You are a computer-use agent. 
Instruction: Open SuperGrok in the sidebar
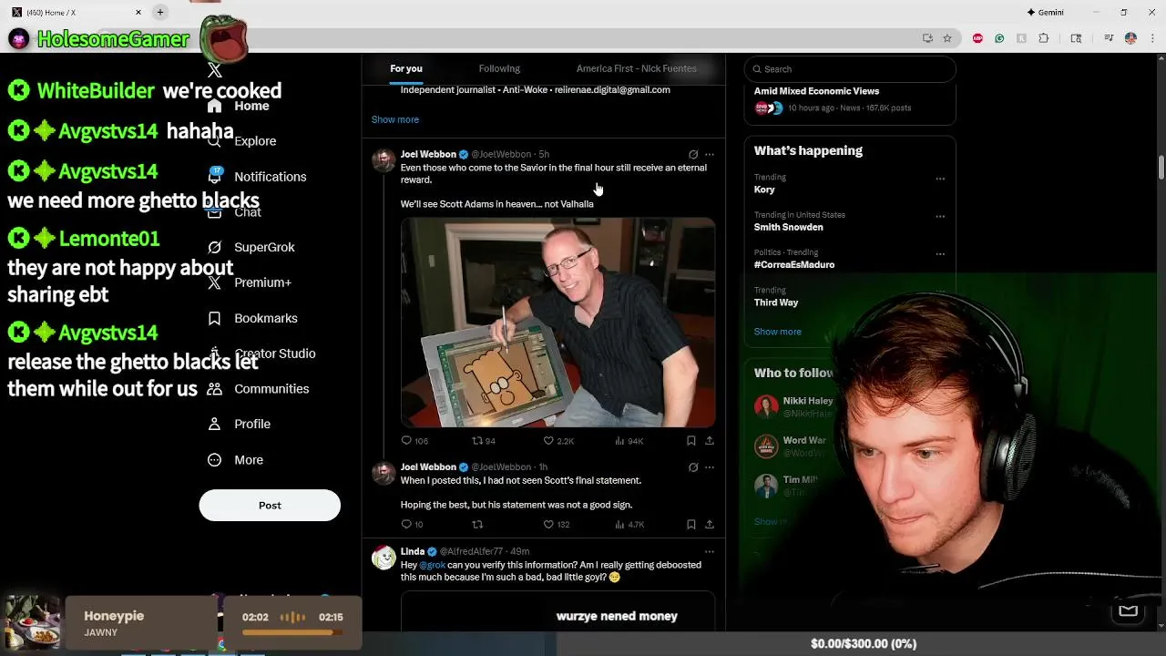pyautogui.click(x=251, y=247)
